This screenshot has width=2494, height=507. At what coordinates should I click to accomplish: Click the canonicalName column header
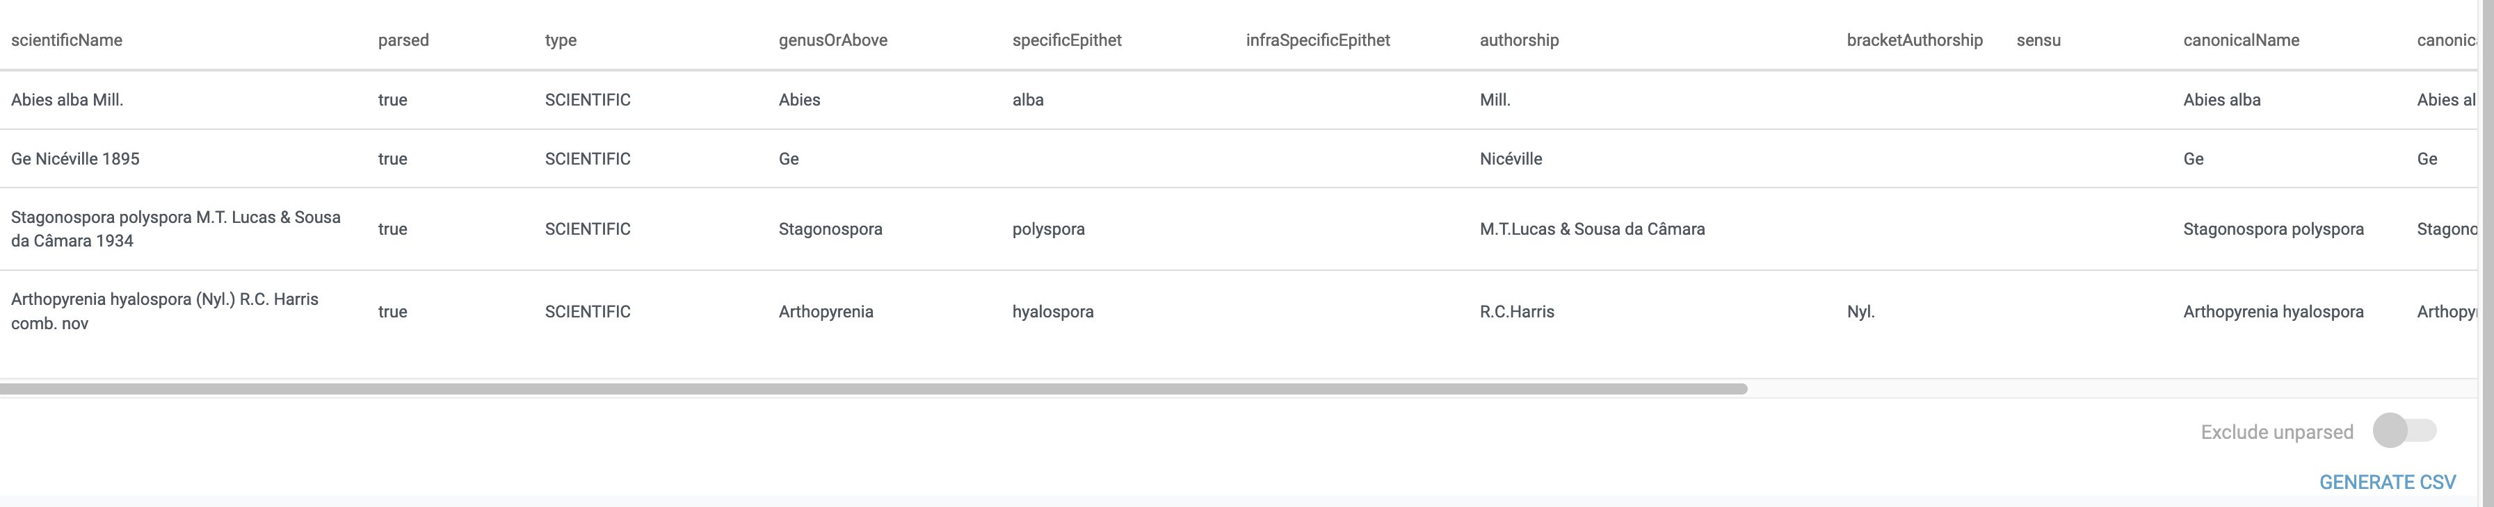(x=2240, y=40)
